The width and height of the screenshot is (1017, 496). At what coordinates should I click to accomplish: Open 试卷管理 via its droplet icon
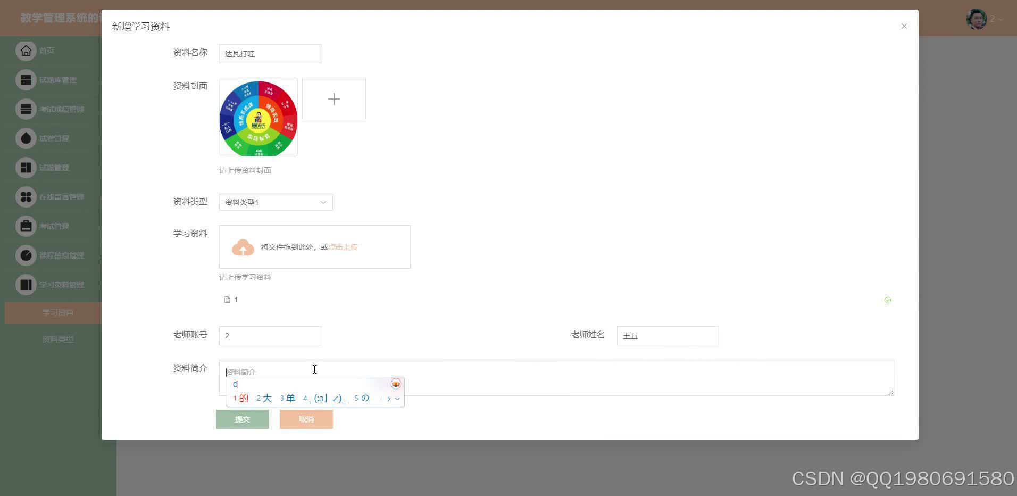[x=26, y=138]
